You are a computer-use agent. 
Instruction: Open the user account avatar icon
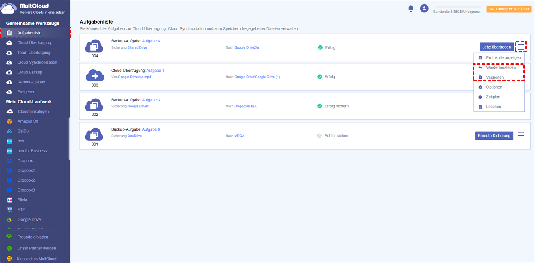424,8
